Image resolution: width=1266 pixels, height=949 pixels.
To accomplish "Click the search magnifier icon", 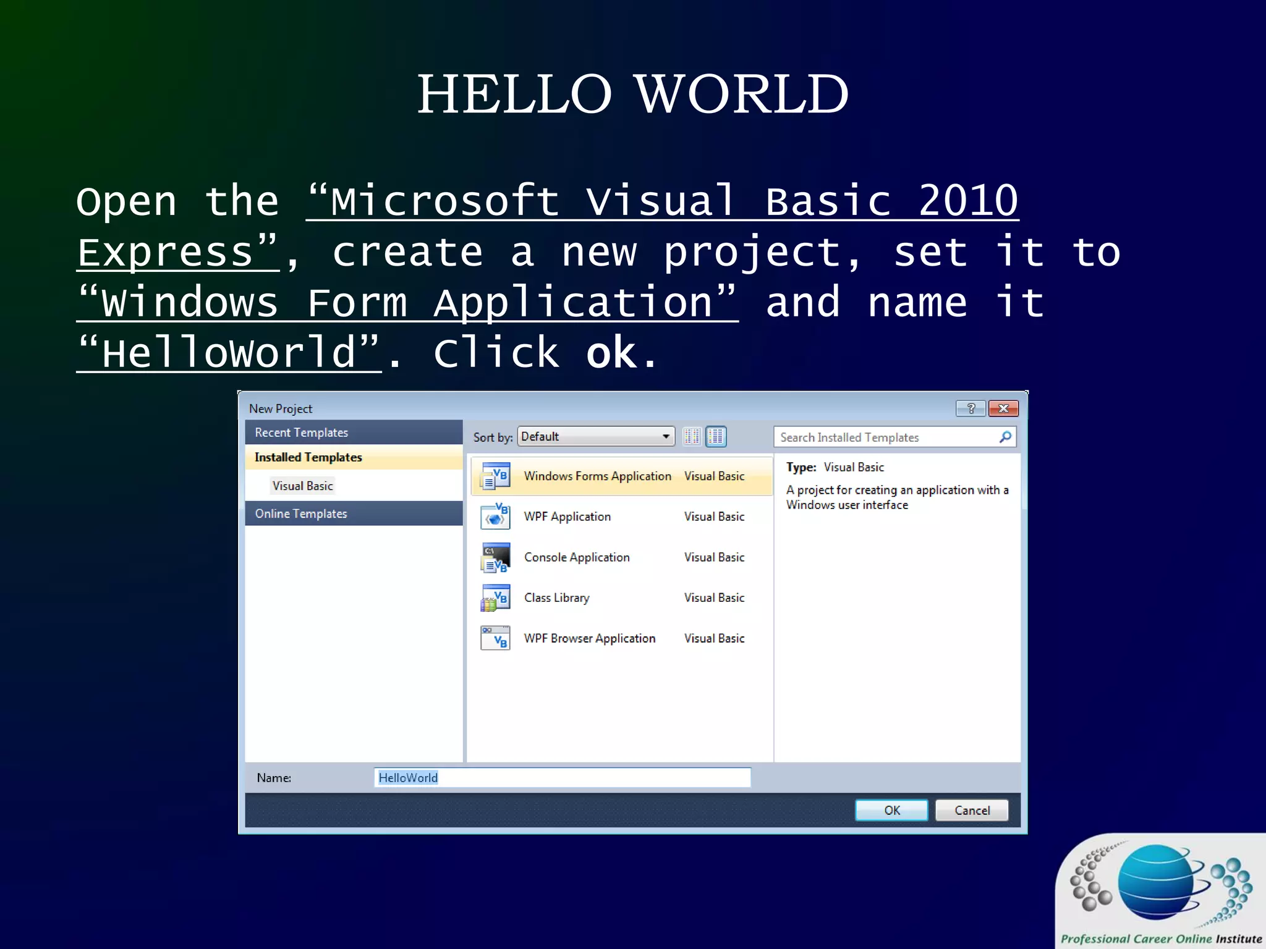I will pyautogui.click(x=1005, y=437).
